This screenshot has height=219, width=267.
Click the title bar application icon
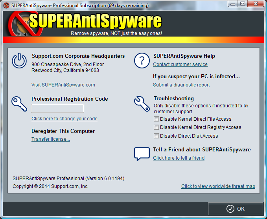6,6
